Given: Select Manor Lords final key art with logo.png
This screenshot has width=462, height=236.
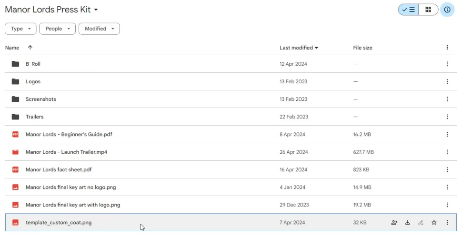Looking at the screenshot, I should point(73,205).
